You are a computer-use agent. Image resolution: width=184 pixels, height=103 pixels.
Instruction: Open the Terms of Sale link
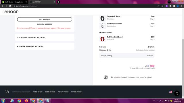(50, 92)
